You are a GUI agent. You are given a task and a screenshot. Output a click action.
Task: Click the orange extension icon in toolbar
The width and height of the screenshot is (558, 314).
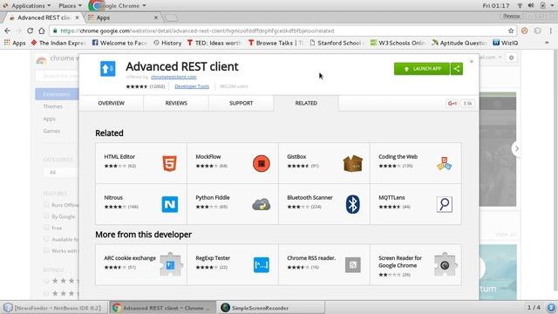(524, 31)
